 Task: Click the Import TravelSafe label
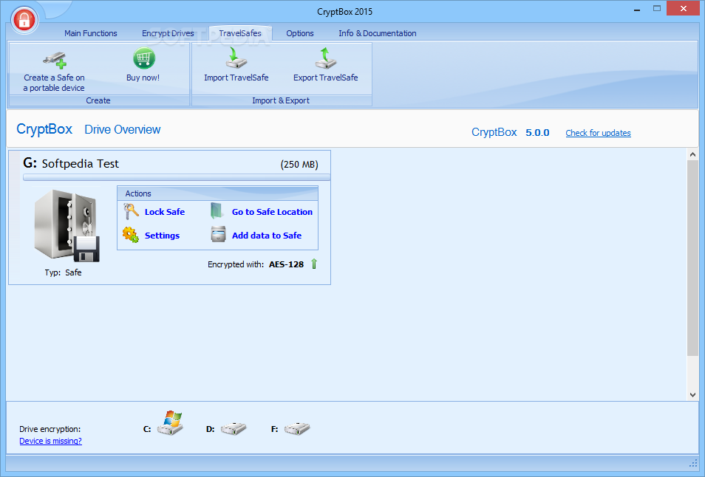236,78
